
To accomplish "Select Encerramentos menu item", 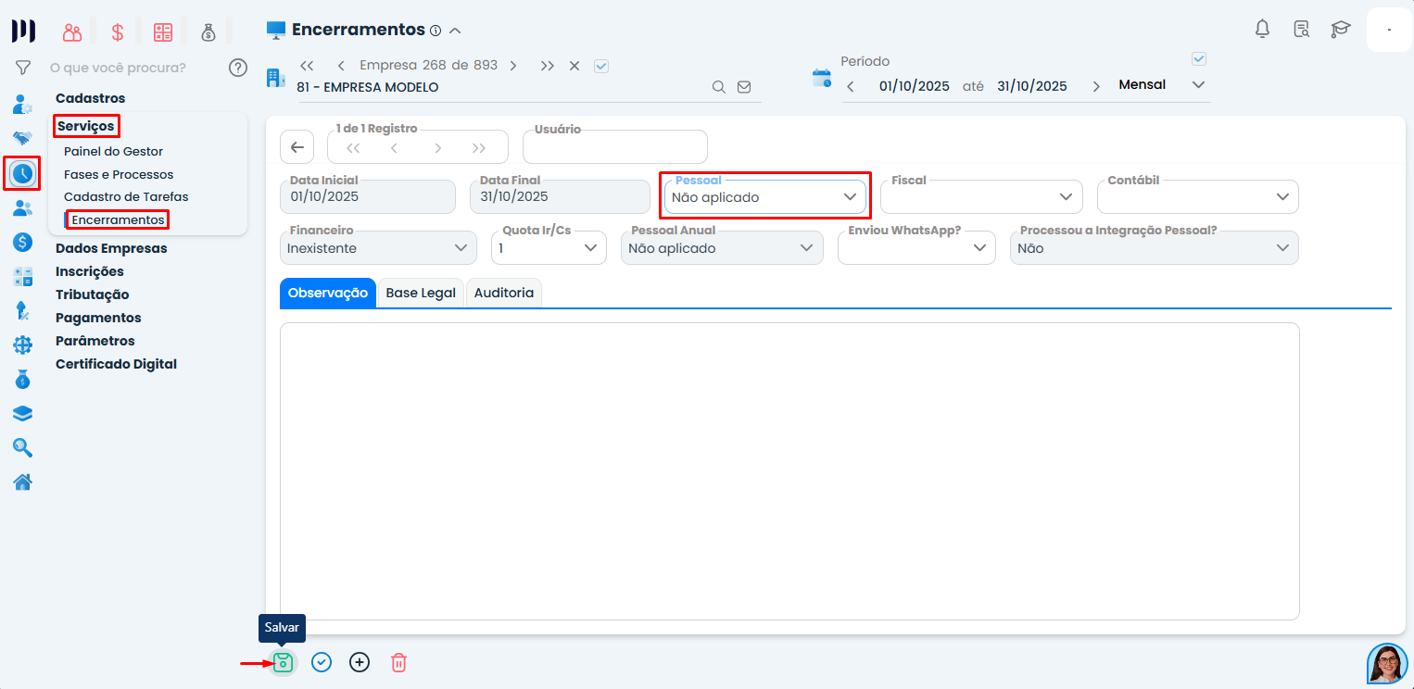I will pyautogui.click(x=118, y=219).
